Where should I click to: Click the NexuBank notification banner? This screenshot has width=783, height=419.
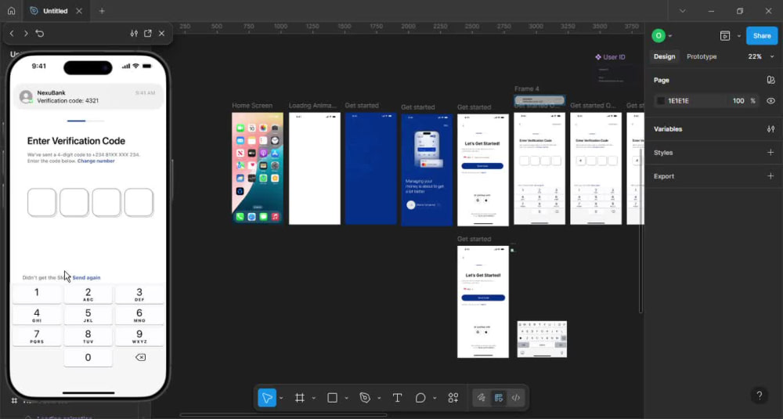(88, 96)
